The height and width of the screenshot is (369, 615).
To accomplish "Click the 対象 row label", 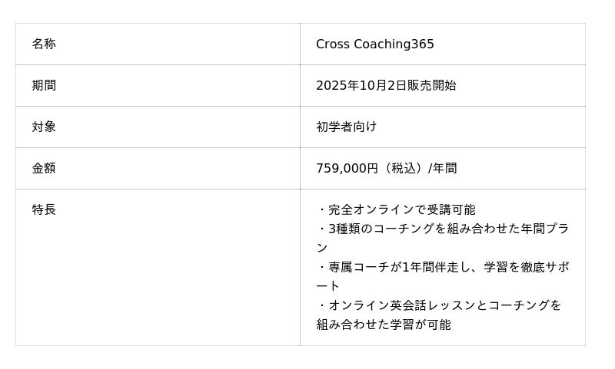I will (x=44, y=127).
